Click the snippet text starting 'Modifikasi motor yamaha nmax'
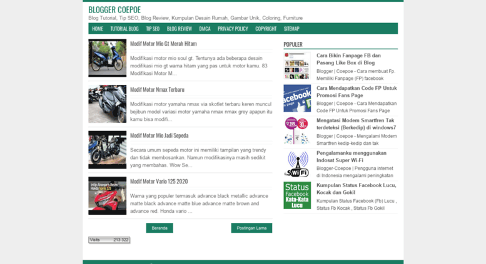 [x=201, y=112]
